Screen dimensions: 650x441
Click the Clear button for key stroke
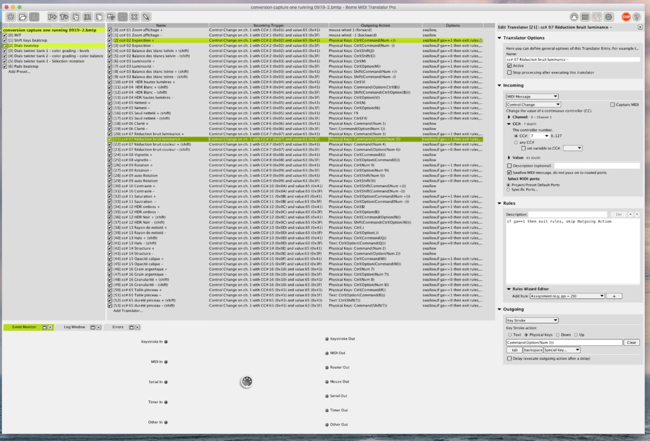click(632, 343)
